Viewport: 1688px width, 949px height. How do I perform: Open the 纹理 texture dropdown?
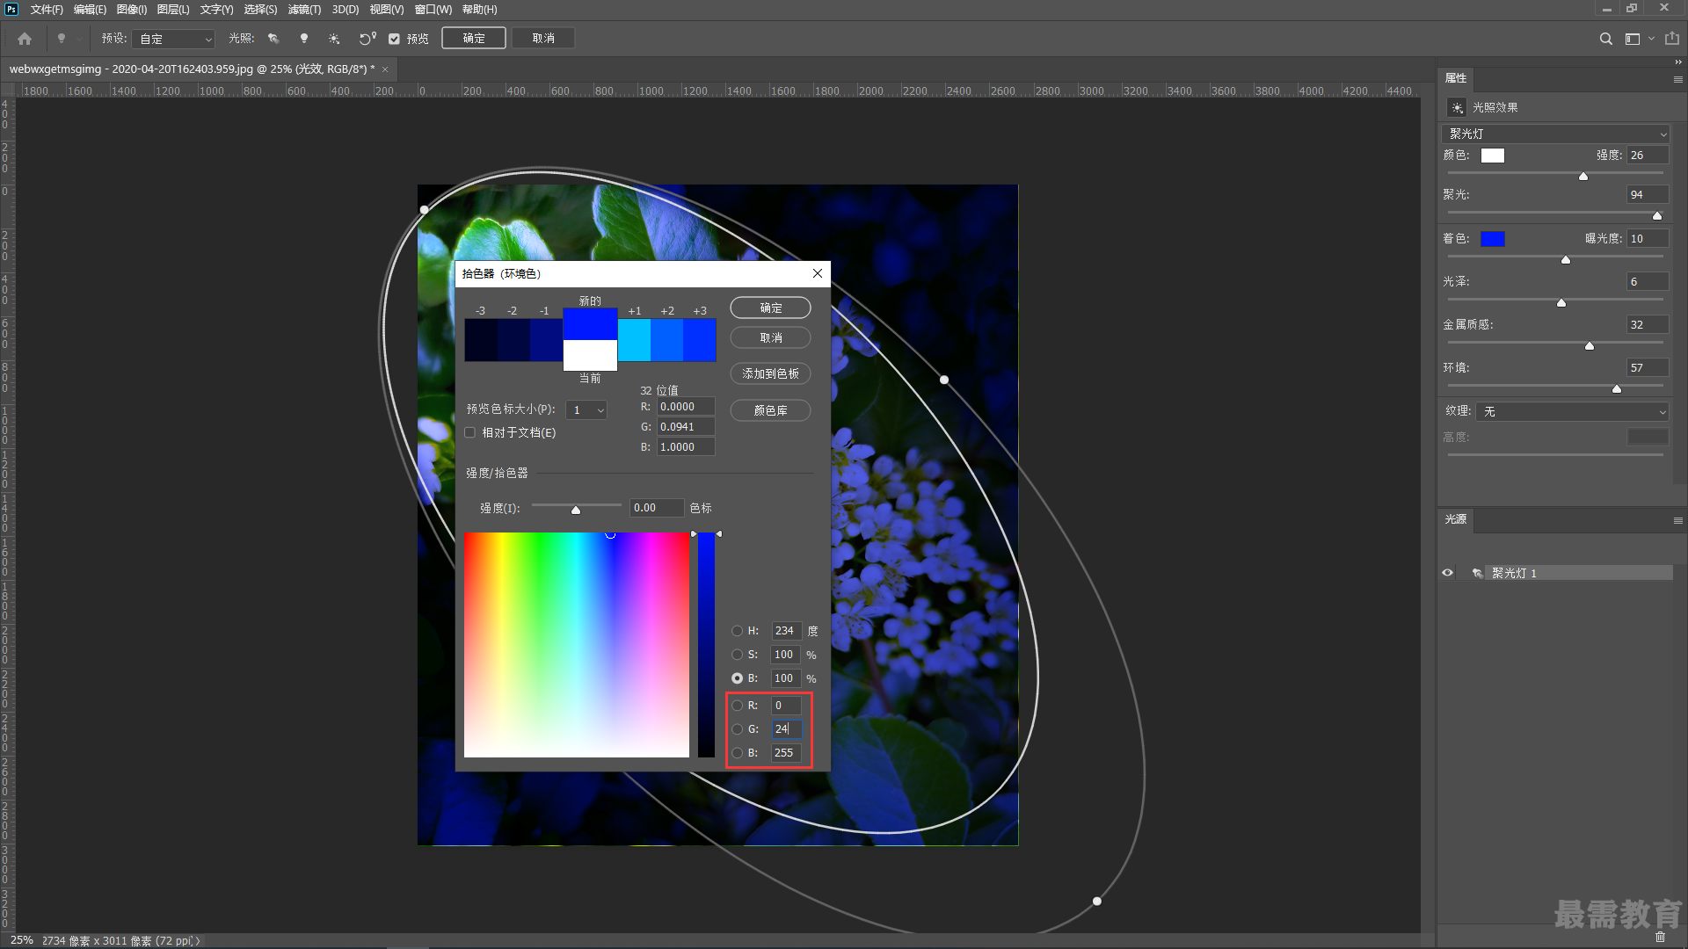(x=1573, y=411)
